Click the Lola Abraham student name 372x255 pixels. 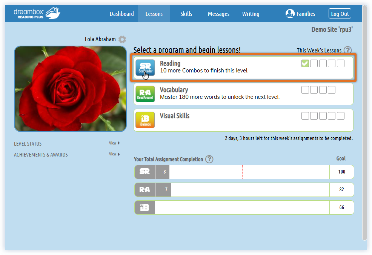(x=100, y=39)
